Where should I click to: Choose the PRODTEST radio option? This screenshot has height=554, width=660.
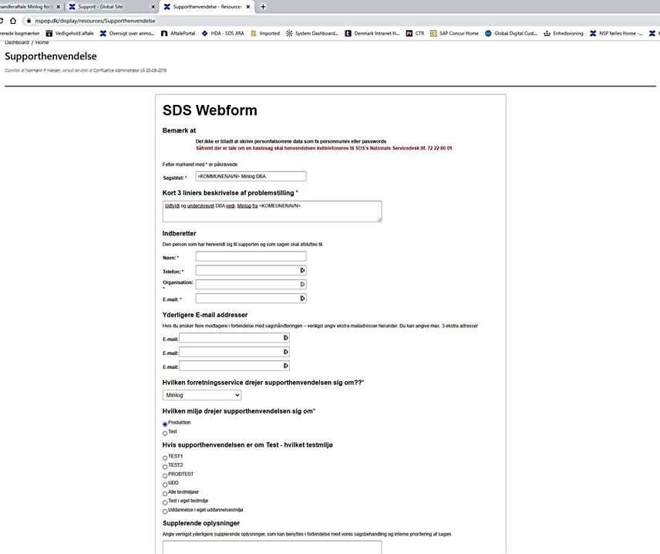point(165,475)
